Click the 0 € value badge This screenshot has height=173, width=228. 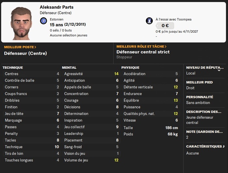click(164, 26)
